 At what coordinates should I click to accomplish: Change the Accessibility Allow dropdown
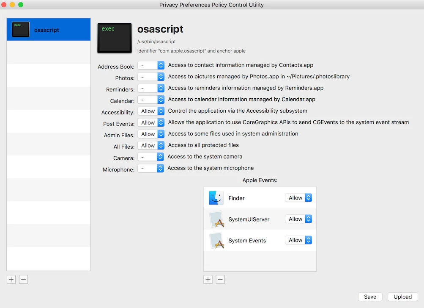pyautogui.click(x=151, y=111)
